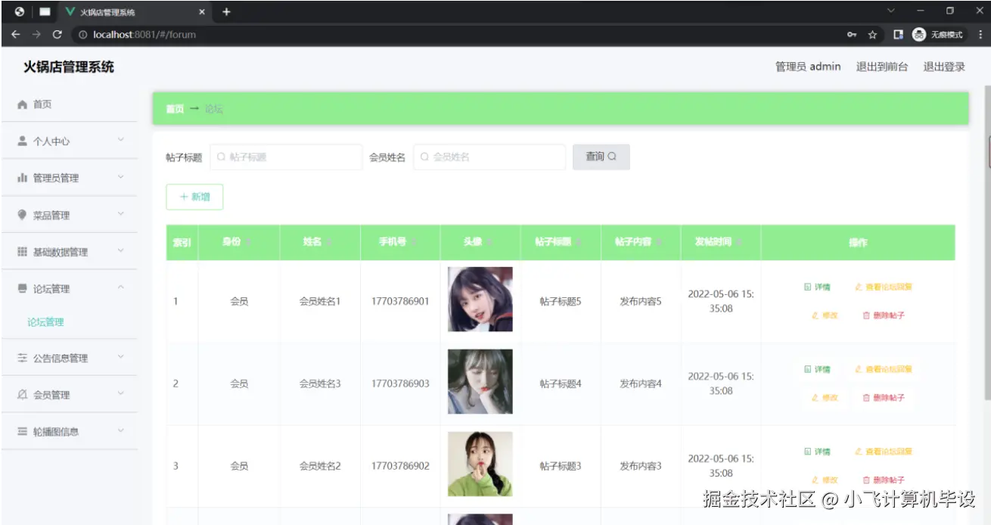
Task: Open browser three-dot menu
Action: pyautogui.click(x=980, y=35)
